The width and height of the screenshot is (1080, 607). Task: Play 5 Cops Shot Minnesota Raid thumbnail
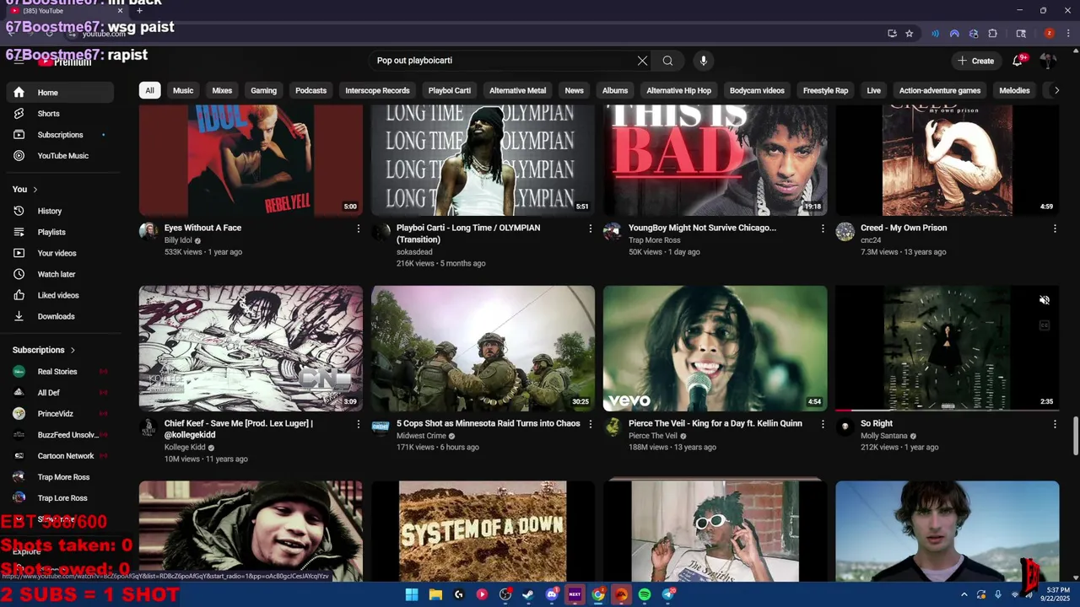coord(483,348)
